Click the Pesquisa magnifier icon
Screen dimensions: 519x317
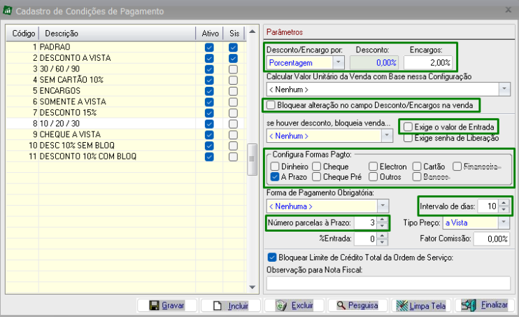click(341, 305)
